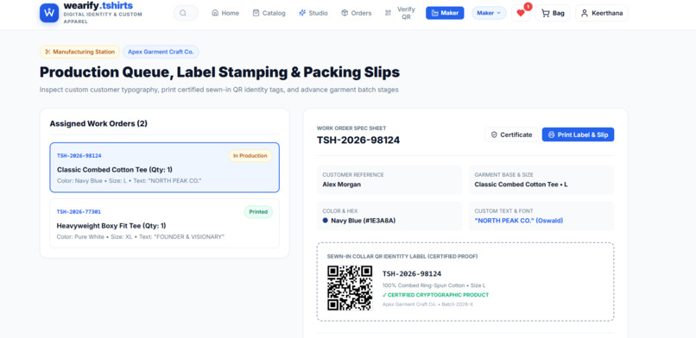
Task: Click Classic Combed Cotton Tee • L value
Action: click(x=521, y=185)
